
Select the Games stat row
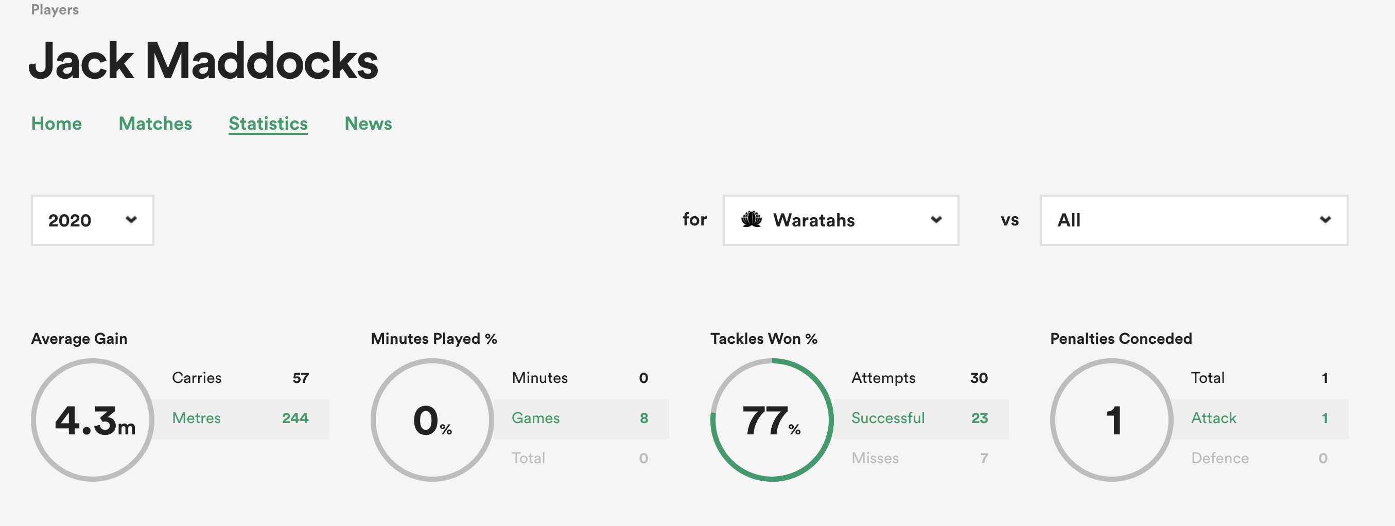pyautogui.click(x=580, y=419)
